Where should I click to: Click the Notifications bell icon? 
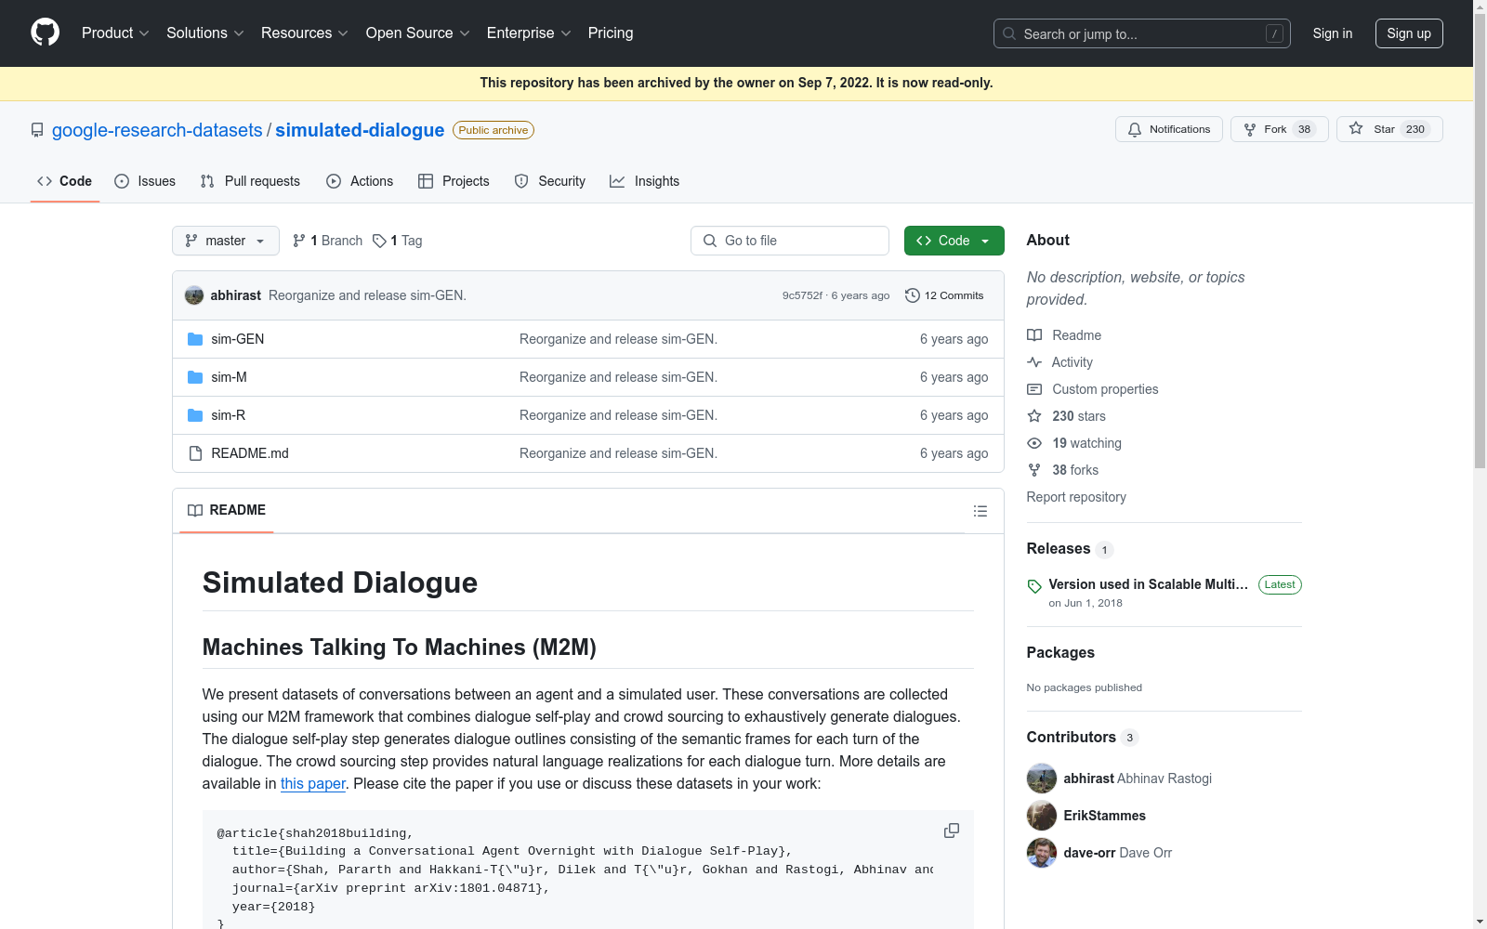[x=1135, y=130]
